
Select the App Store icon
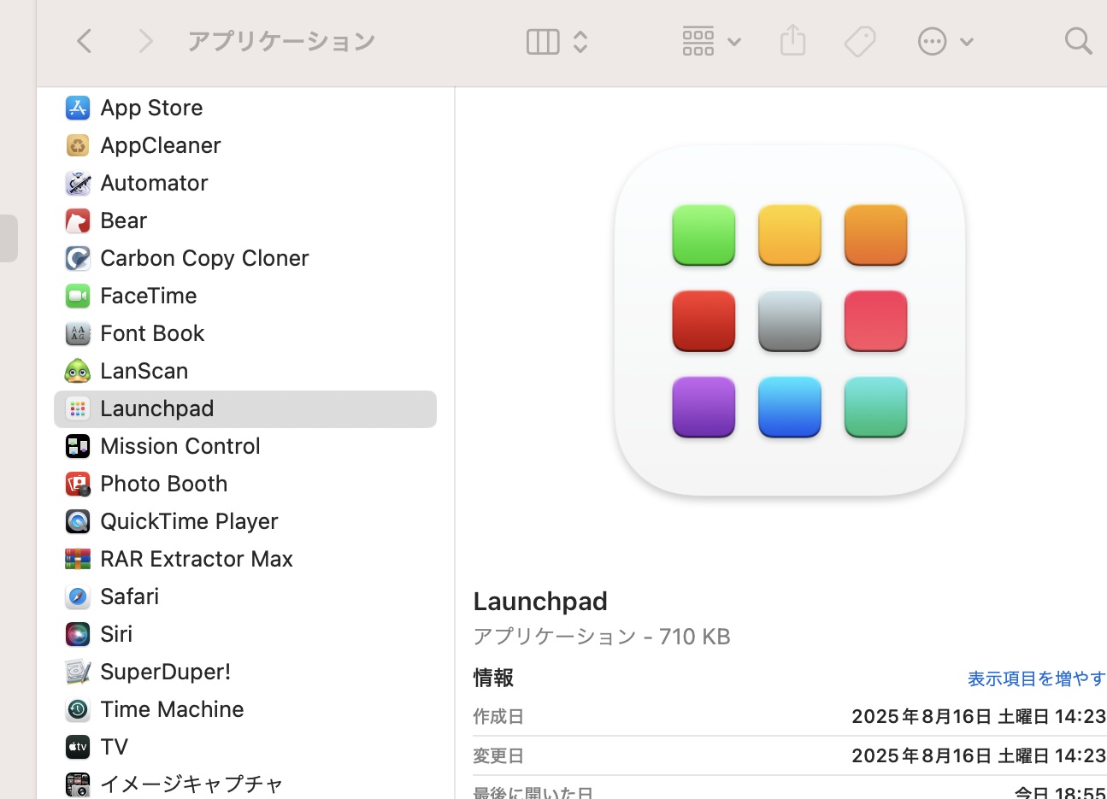coord(78,108)
